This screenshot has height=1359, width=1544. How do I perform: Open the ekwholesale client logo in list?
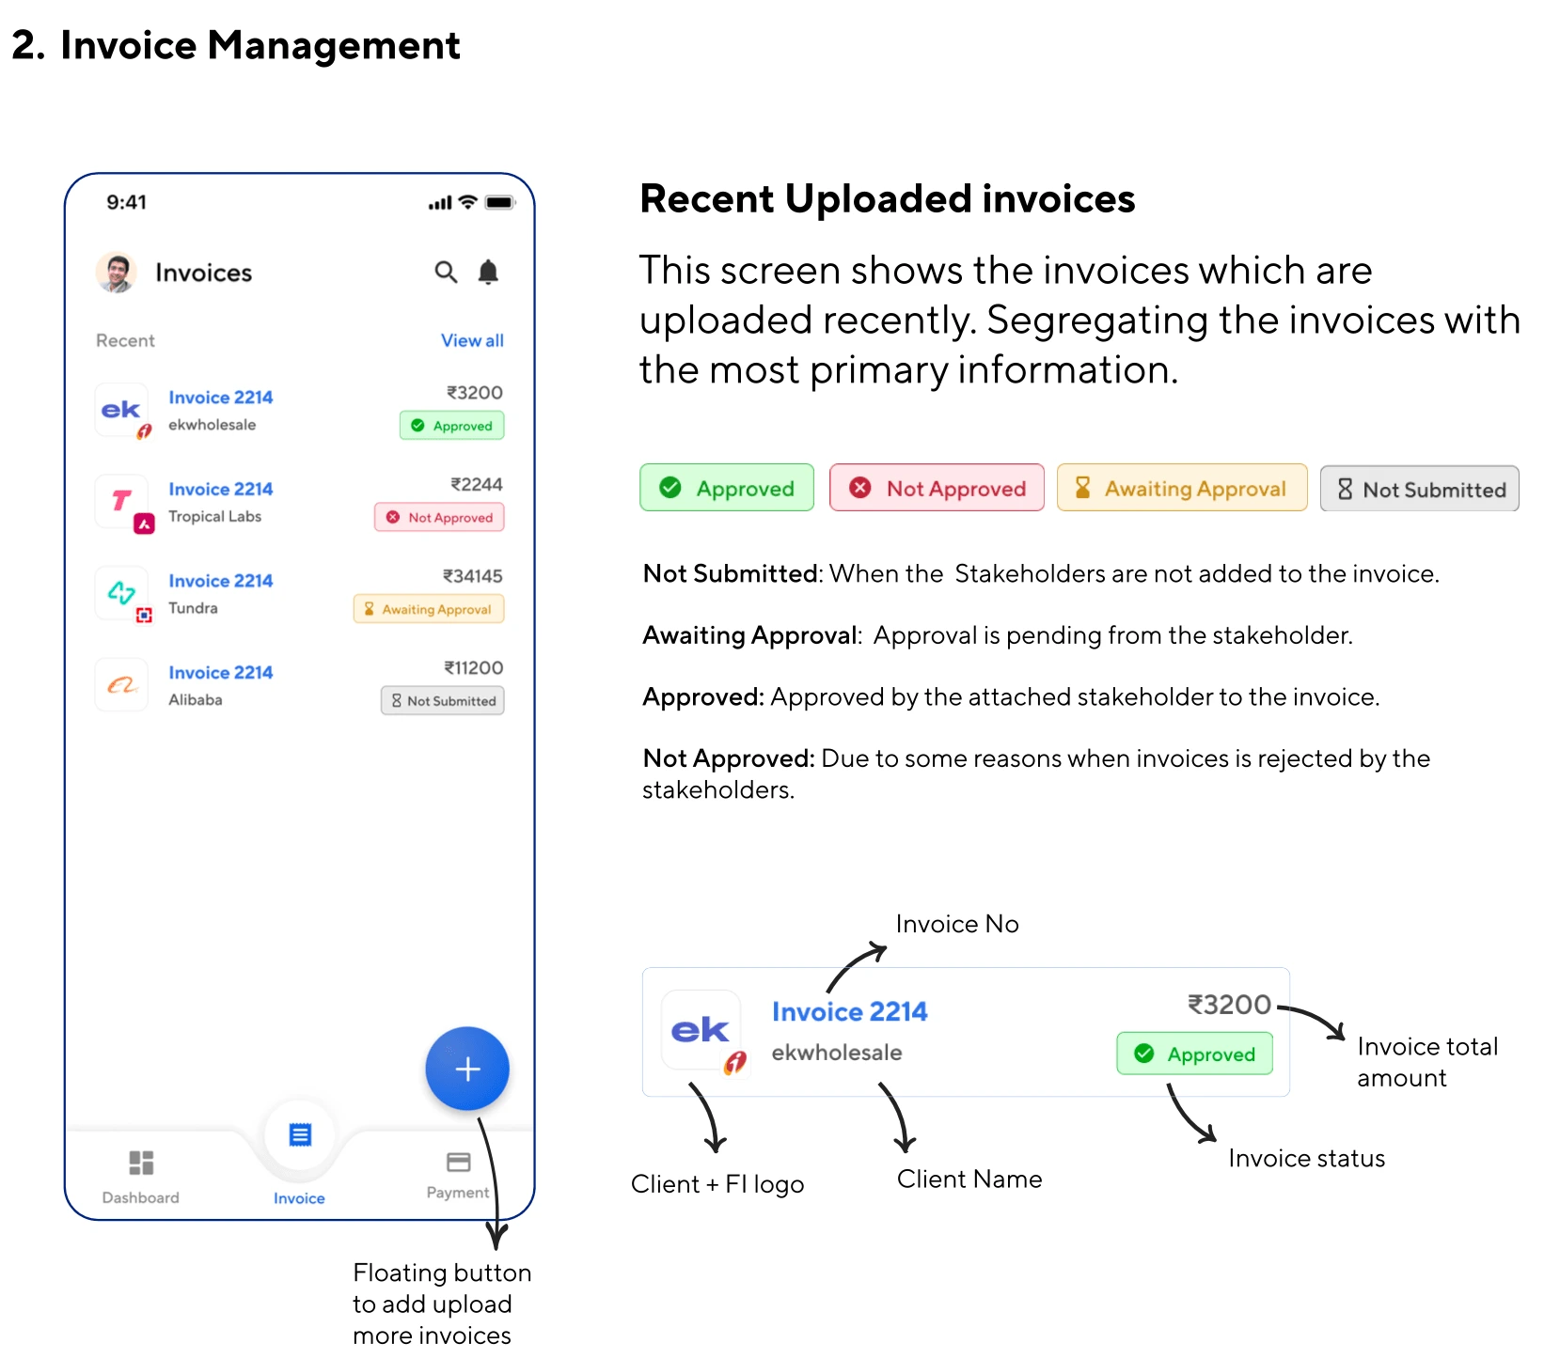122,410
